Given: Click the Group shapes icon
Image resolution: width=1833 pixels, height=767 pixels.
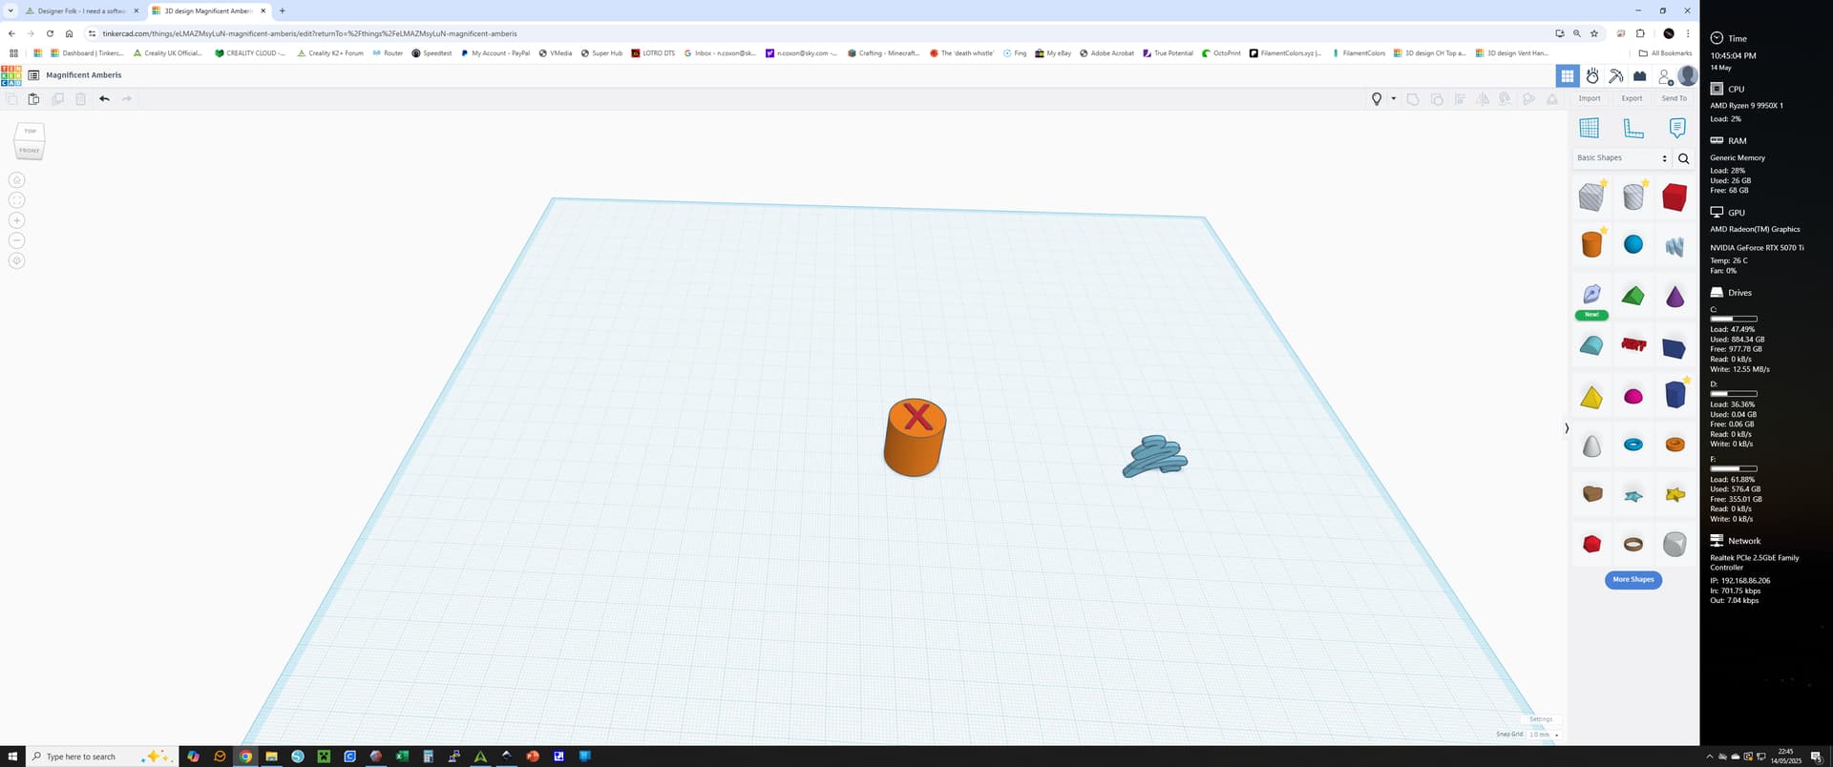Looking at the screenshot, I should [1413, 99].
